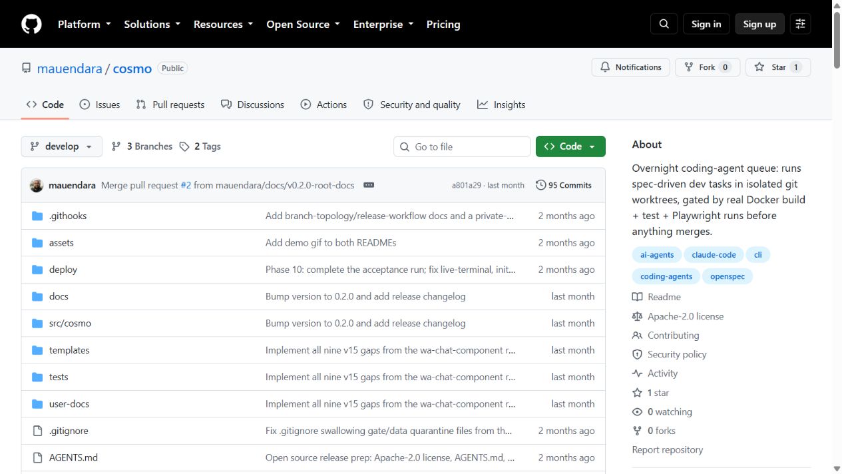Expand the Enterprise menu
This screenshot has width=842, height=474.
pos(383,24)
